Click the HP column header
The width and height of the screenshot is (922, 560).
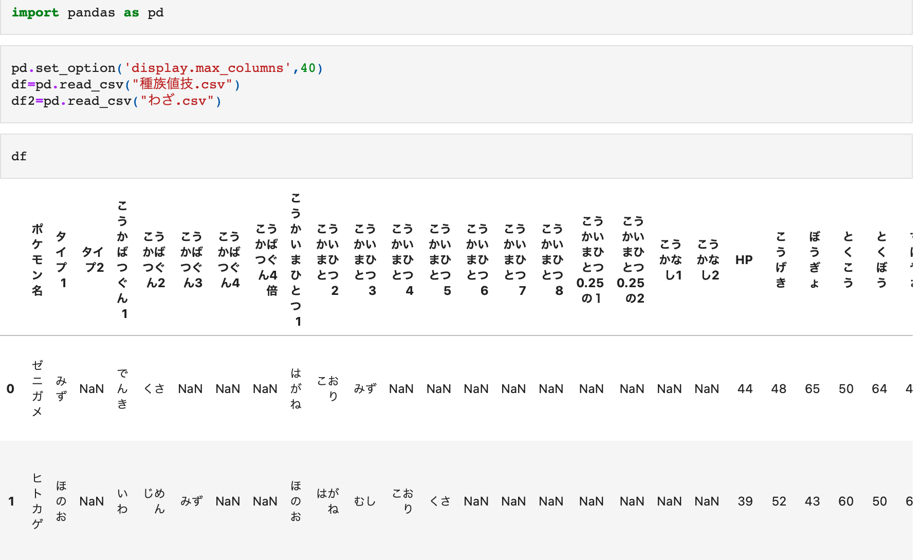[744, 260]
